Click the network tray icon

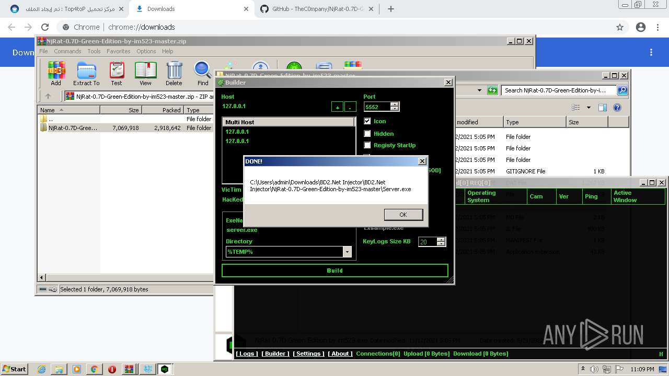[x=607, y=369]
